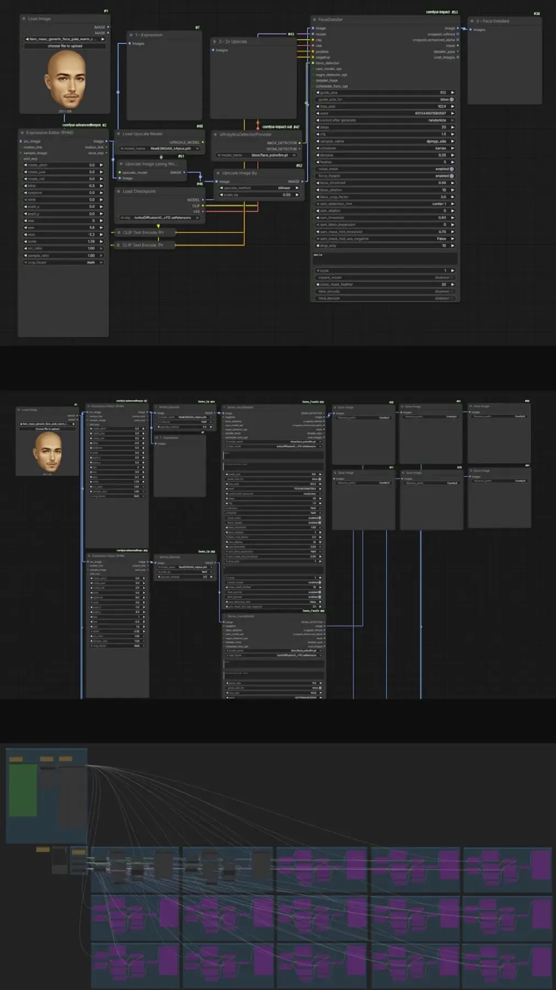556x990 pixels.
Task: Click choose file to upload button
Action: (65, 46)
